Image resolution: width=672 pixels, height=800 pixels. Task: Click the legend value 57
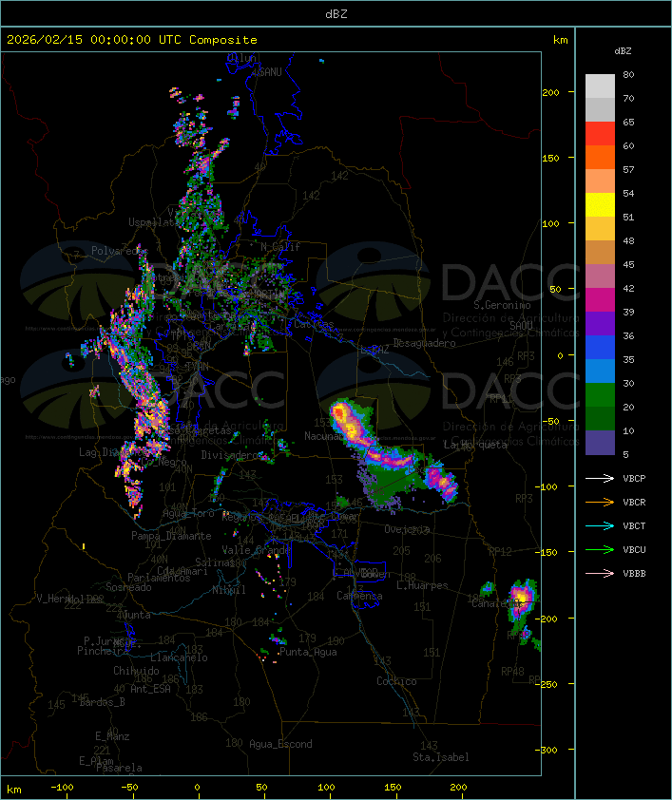pyautogui.click(x=628, y=169)
